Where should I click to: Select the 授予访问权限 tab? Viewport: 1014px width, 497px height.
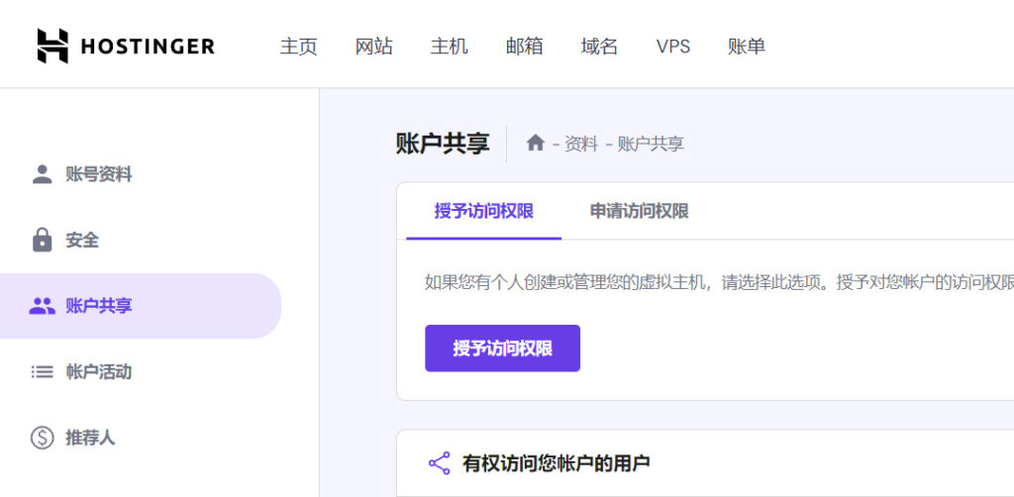(x=483, y=211)
